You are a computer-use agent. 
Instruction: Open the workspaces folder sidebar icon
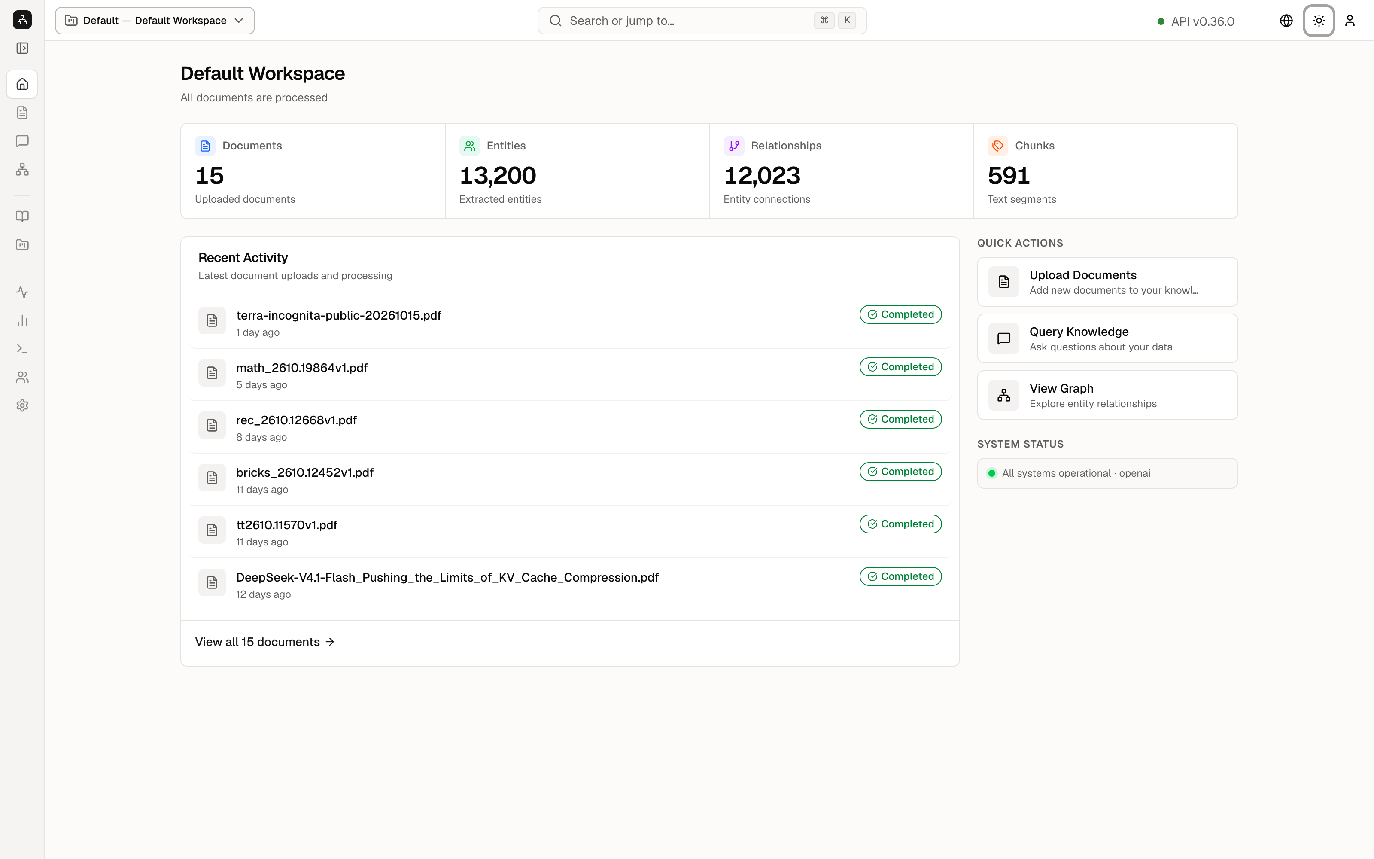pos(22,245)
